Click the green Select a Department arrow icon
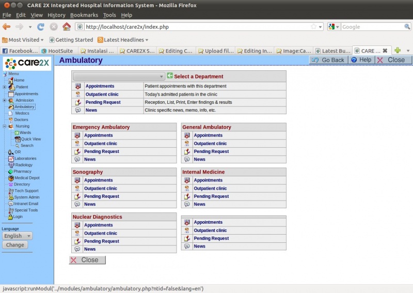 [170, 76]
